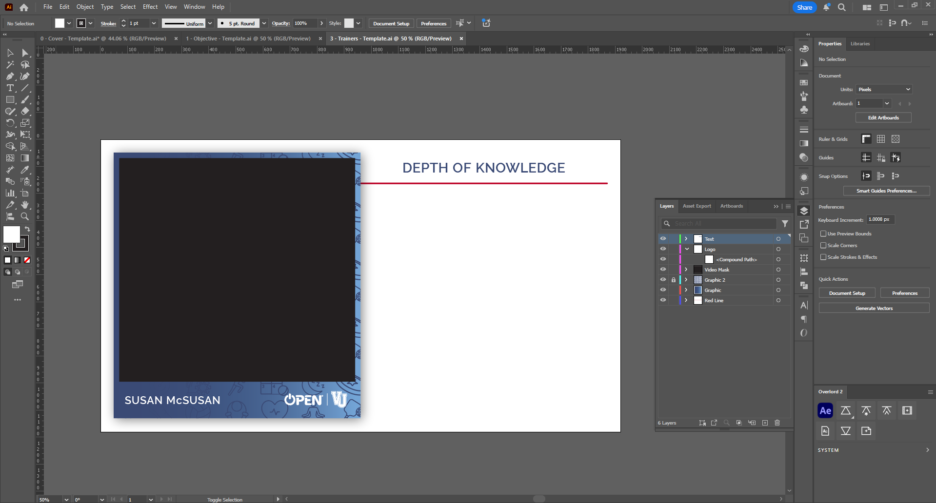Click the Generate Vectors button
This screenshot has width=936, height=503.
coord(874,309)
